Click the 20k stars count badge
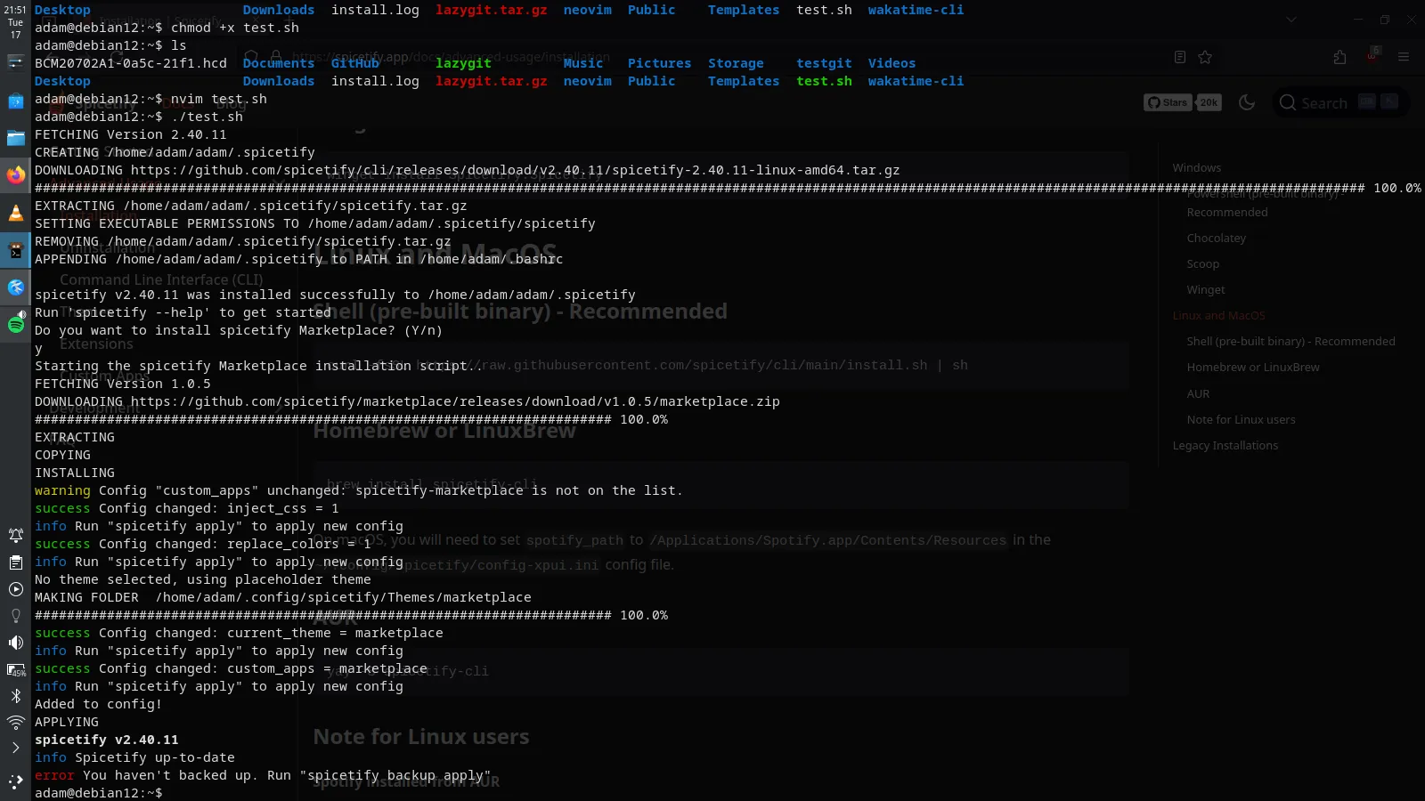The image size is (1425, 801). point(1209,102)
